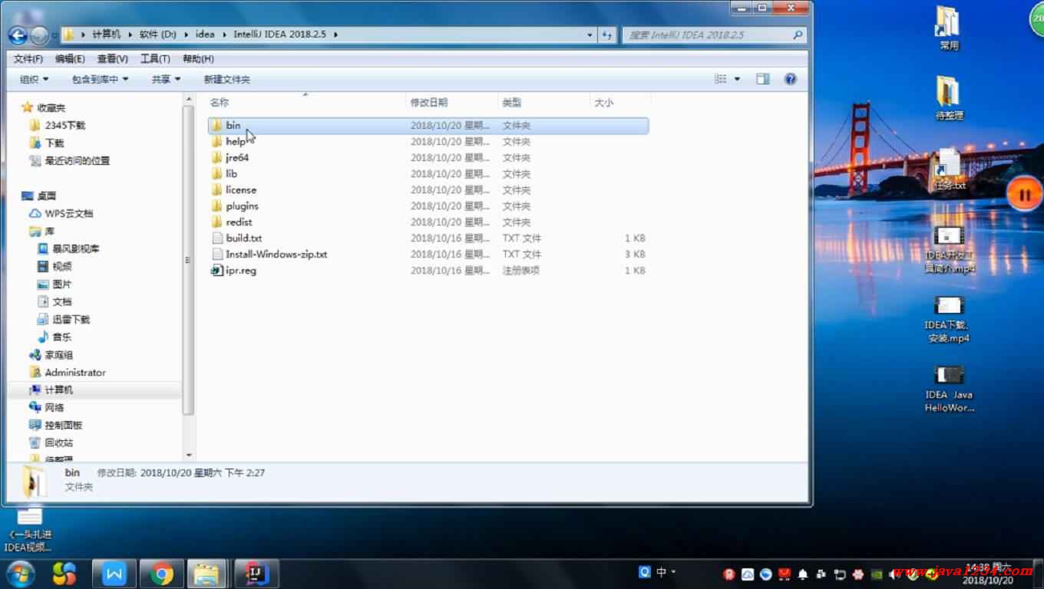Select the help folder icon
The height and width of the screenshot is (589, 1044).
click(x=217, y=141)
